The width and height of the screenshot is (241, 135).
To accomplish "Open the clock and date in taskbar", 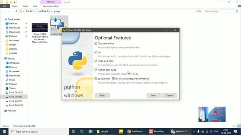I will 226,132.
